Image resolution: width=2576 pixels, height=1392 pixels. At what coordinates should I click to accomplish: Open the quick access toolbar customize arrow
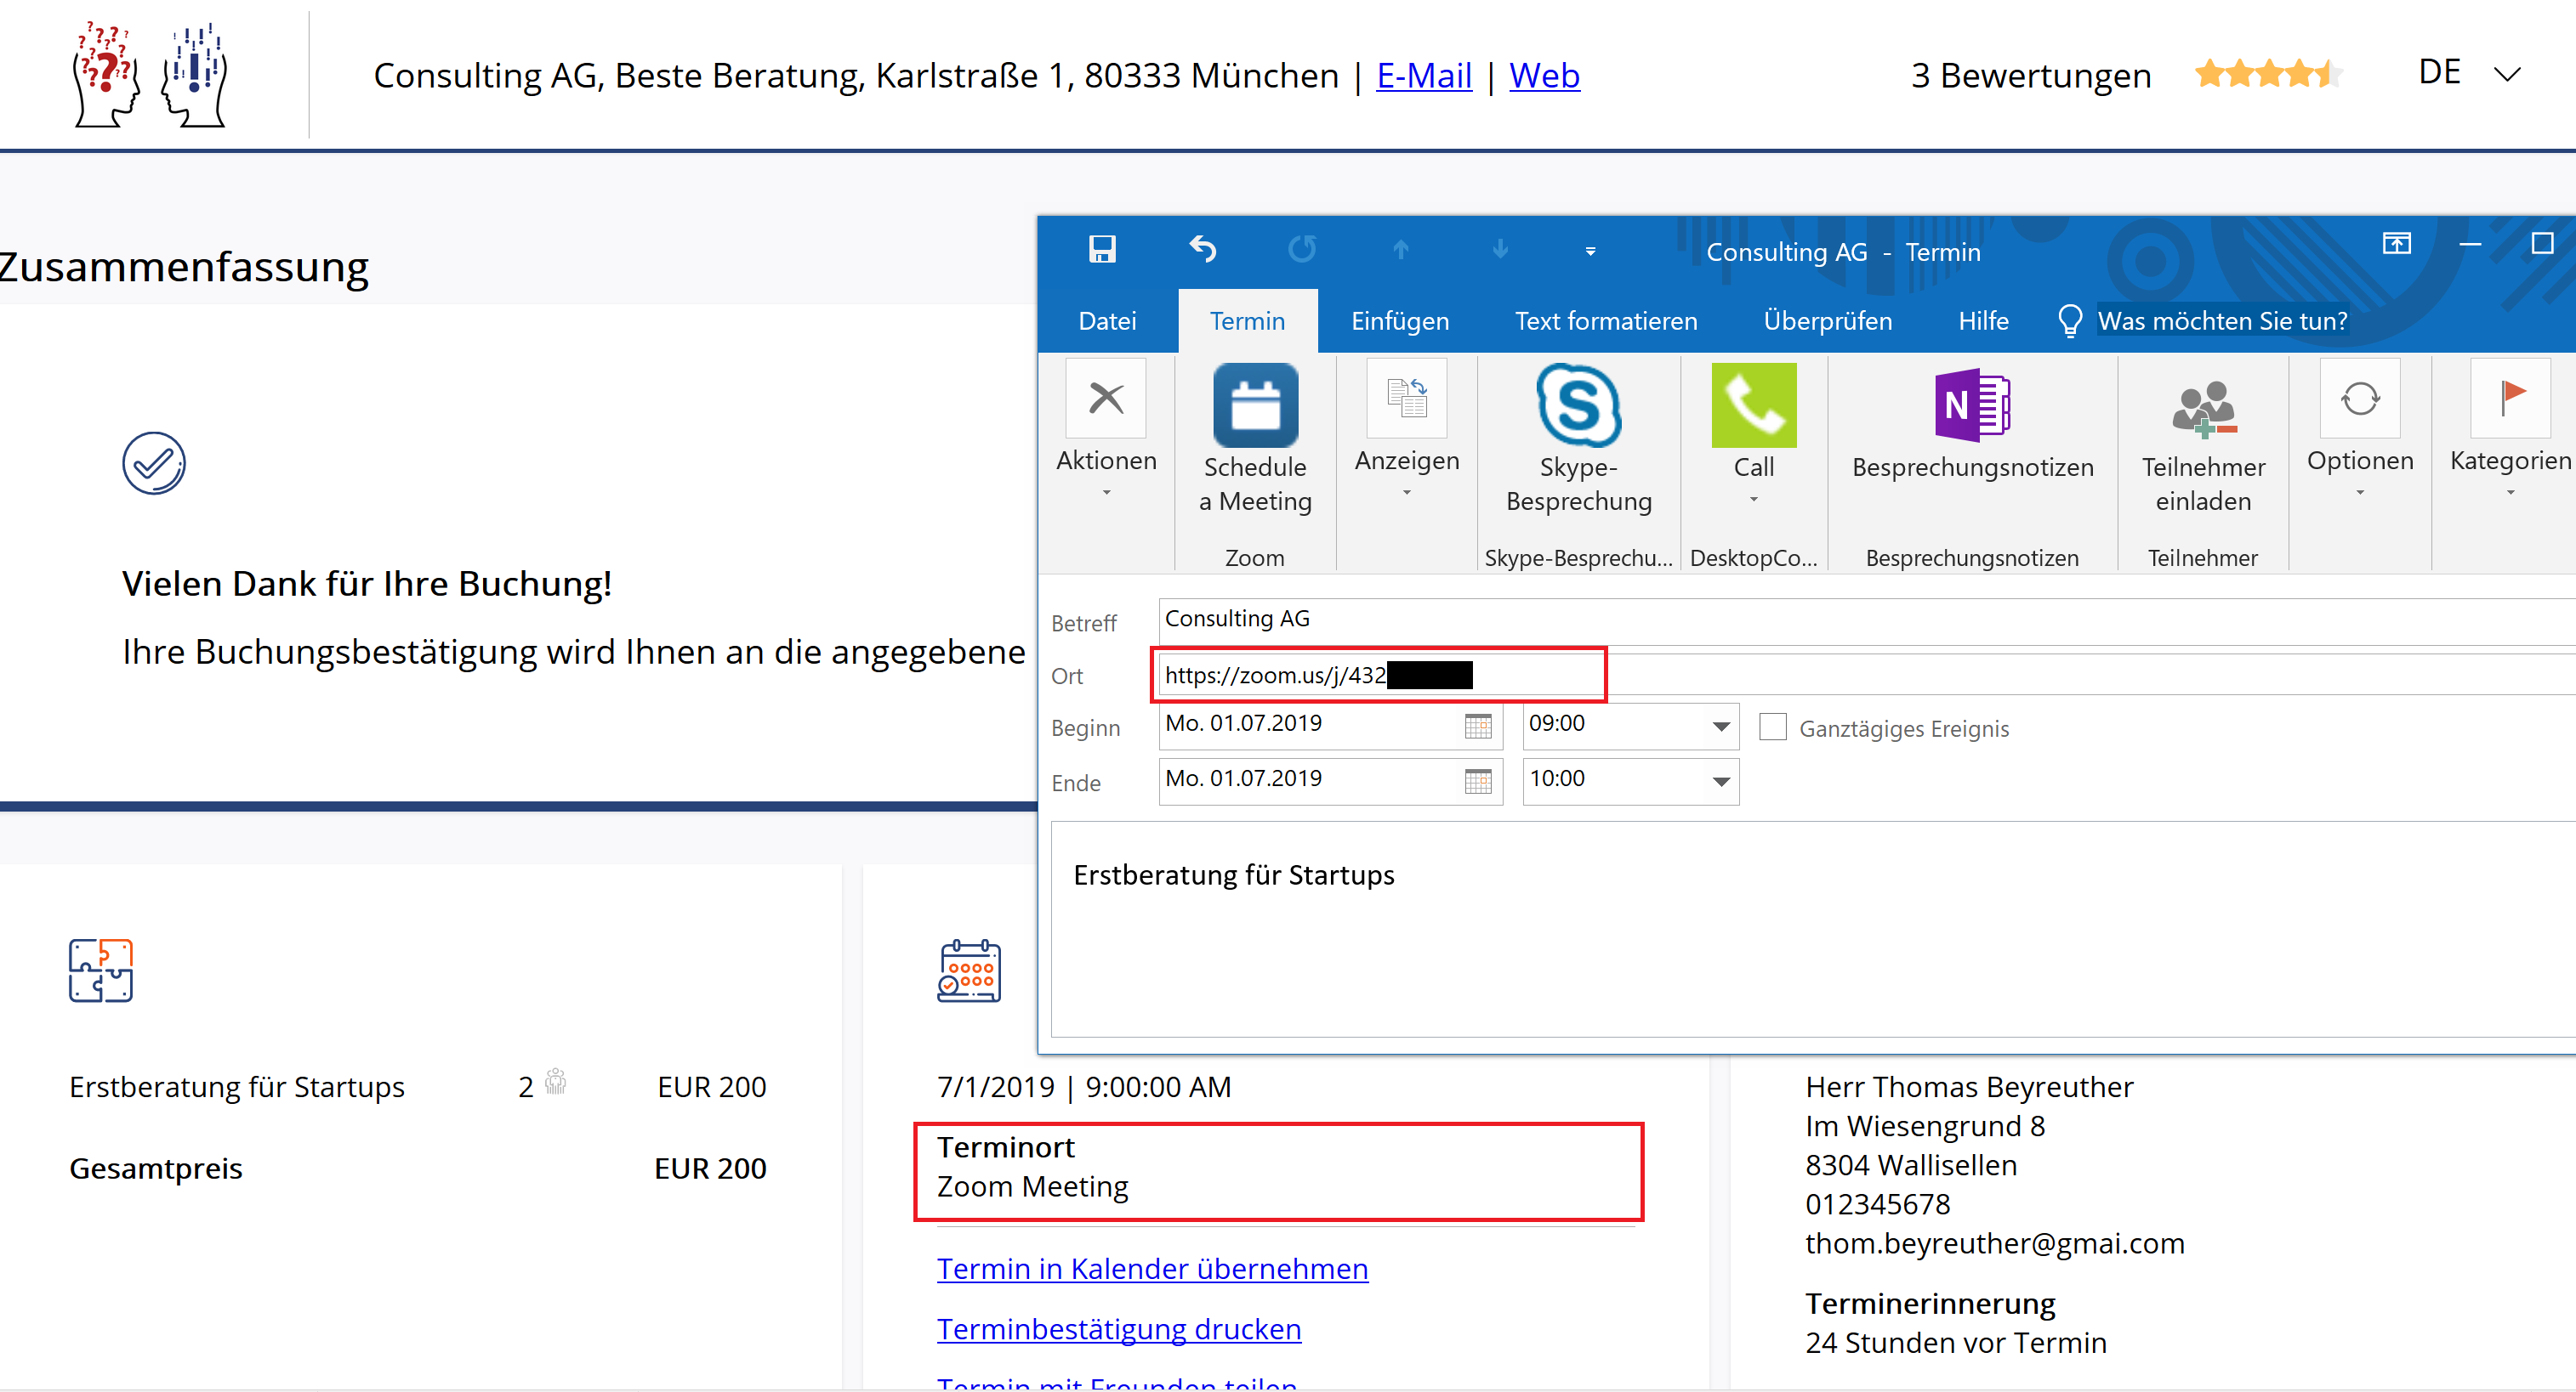click(1590, 252)
